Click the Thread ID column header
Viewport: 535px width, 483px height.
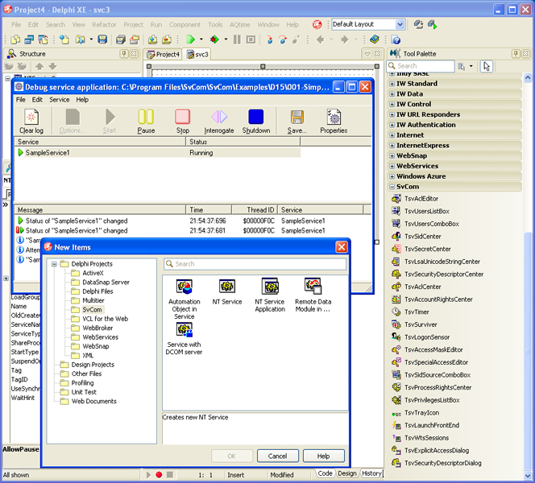click(x=255, y=210)
